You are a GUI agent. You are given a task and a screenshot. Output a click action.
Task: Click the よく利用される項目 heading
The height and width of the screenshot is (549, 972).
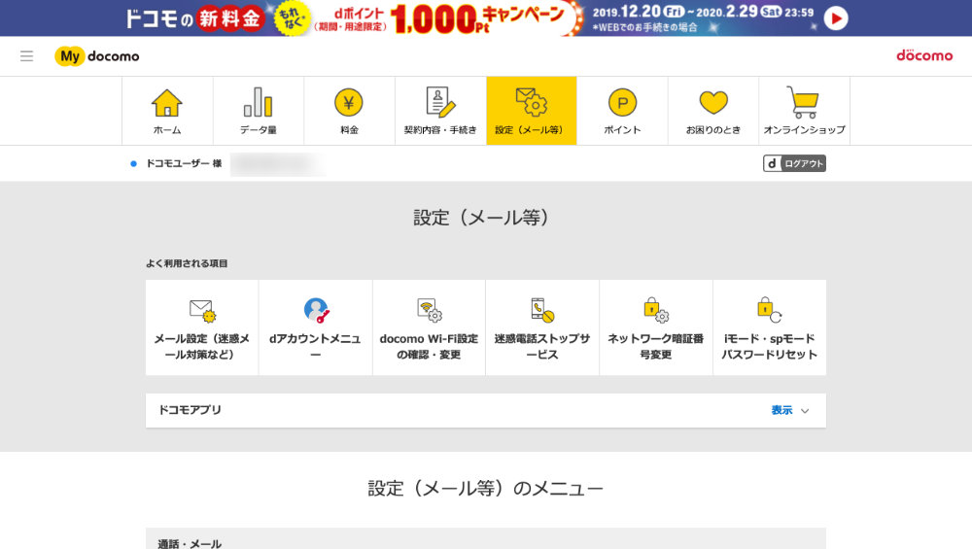click(187, 263)
